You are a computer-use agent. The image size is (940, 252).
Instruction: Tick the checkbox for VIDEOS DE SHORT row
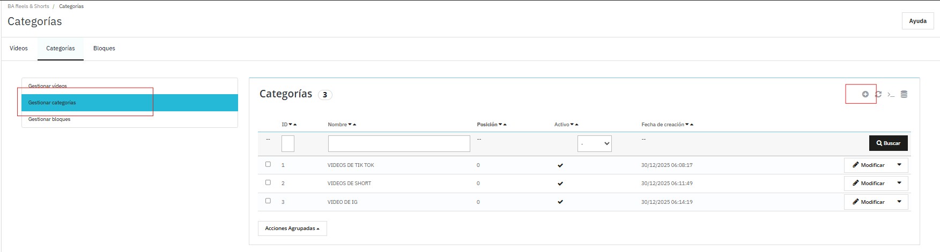268,182
